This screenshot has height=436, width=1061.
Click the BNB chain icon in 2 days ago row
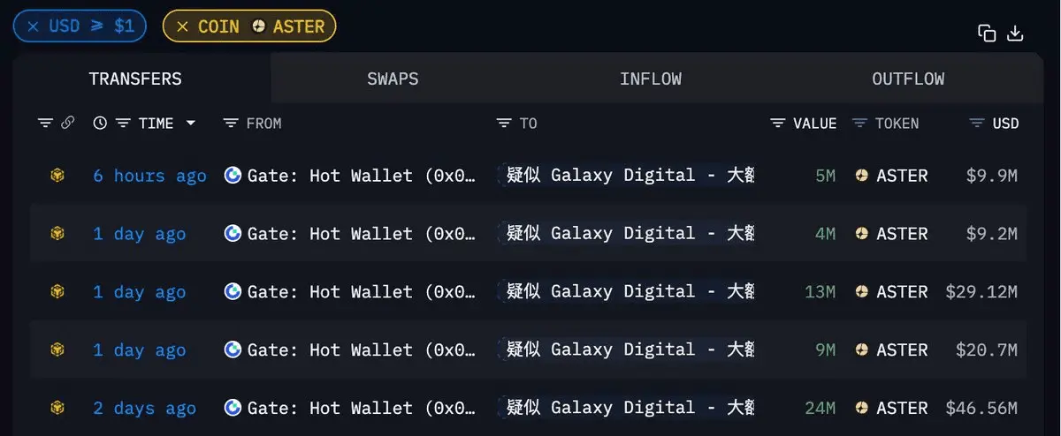(57, 408)
